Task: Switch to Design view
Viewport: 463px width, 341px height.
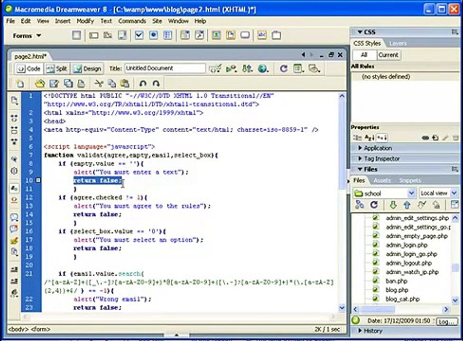Action: coord(87,69)
